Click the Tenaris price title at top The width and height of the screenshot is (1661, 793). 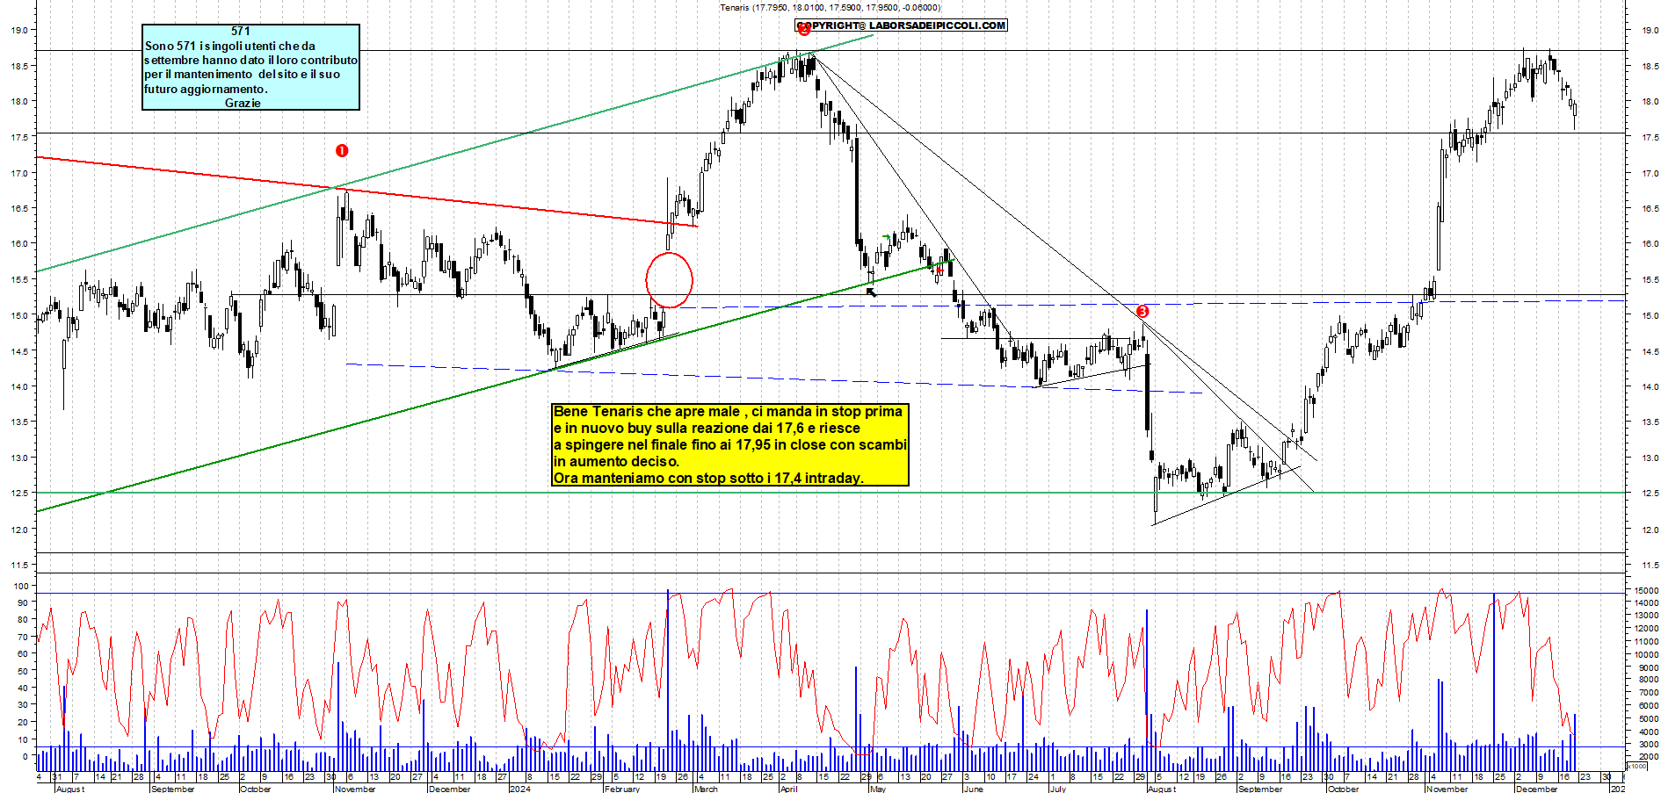[830, 8]
